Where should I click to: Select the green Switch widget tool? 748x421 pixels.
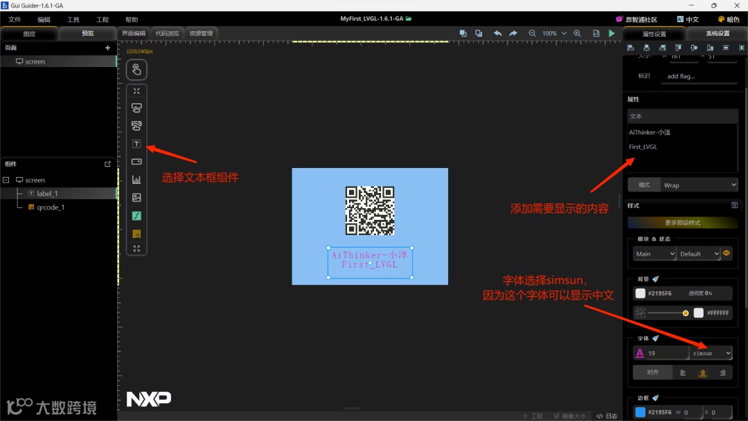click(136, 215)
